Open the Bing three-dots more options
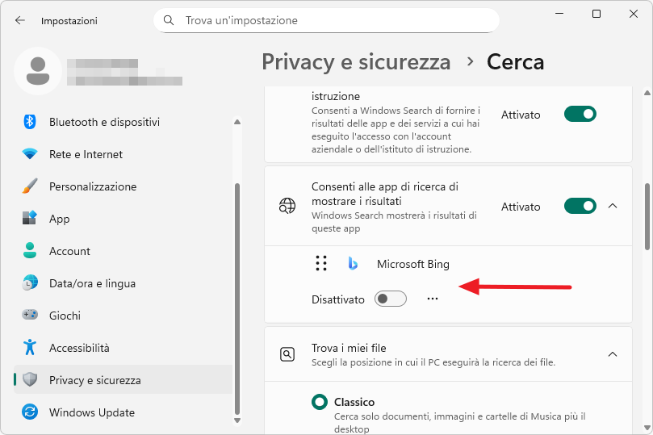The height and width of the screenshot is (435, 653). [433, 299]
